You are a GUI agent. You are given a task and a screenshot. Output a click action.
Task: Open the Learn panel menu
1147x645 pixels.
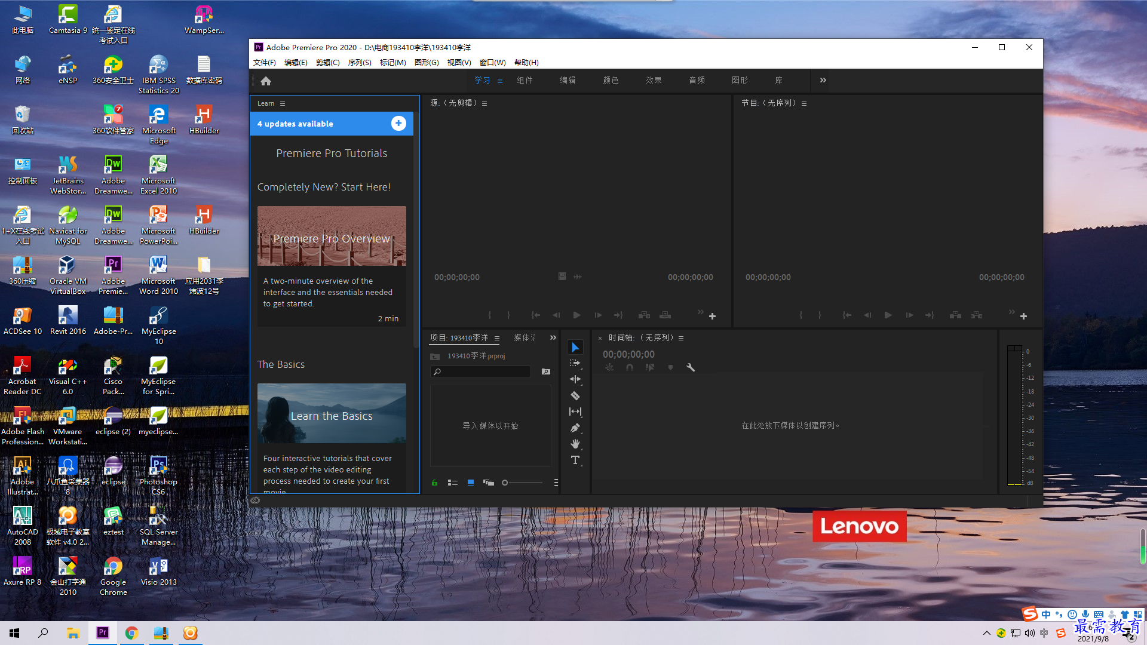pos(283,103)
